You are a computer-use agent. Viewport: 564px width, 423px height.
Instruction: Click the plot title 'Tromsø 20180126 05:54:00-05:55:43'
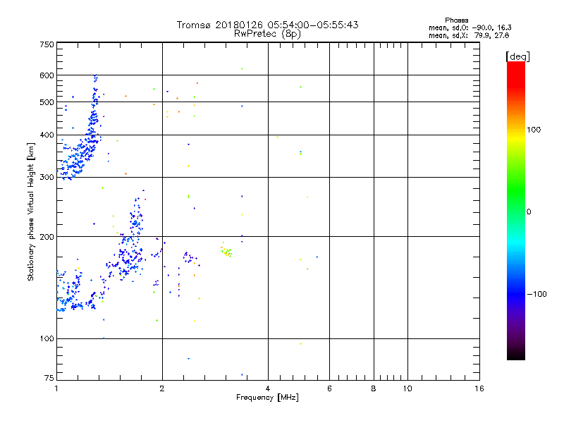click(x=267, y=25)
